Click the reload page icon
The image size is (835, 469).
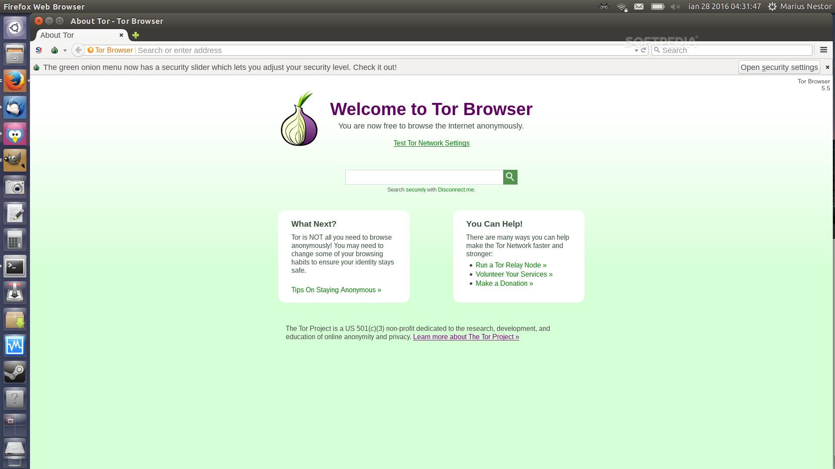644,50
